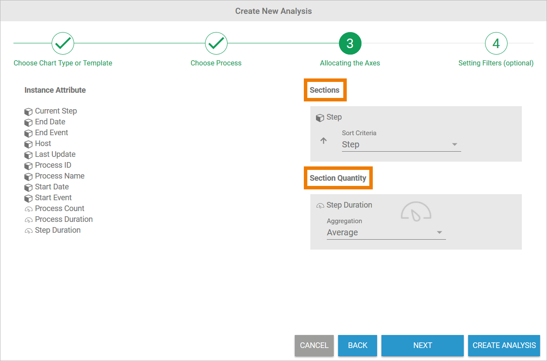Screen dimensions: 547x361
Task: Go back to Choose Process step
Action: coord(216,43)
